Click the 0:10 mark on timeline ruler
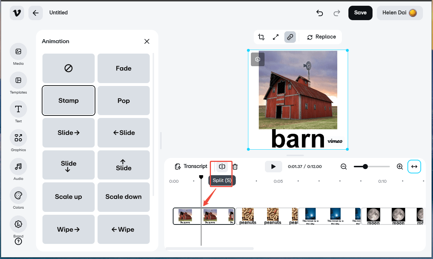Viewport: 433px width, 259px height. [382, 181]
